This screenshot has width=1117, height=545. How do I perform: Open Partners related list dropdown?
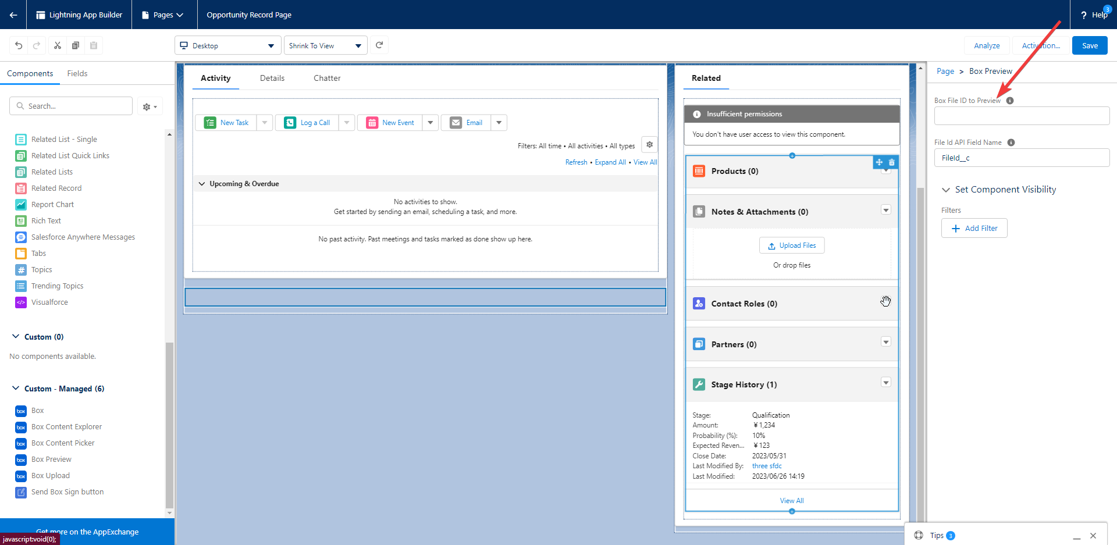click(x=886, y=342)
